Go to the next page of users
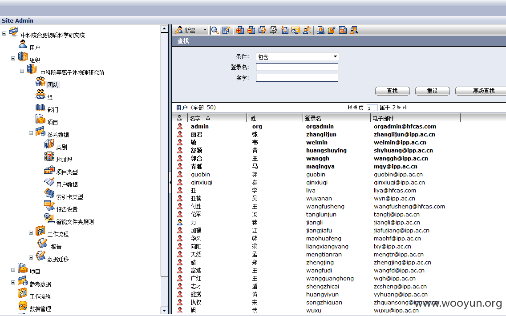The height and width of the screenshot is (316, 506). [399, 107]
